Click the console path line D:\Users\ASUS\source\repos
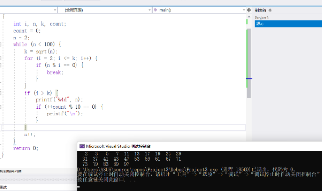The image size is (322, 191). point(187,170)
